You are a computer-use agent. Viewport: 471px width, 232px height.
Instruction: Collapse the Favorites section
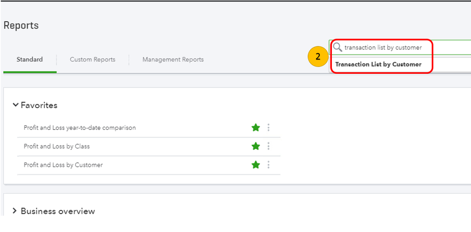16,105
